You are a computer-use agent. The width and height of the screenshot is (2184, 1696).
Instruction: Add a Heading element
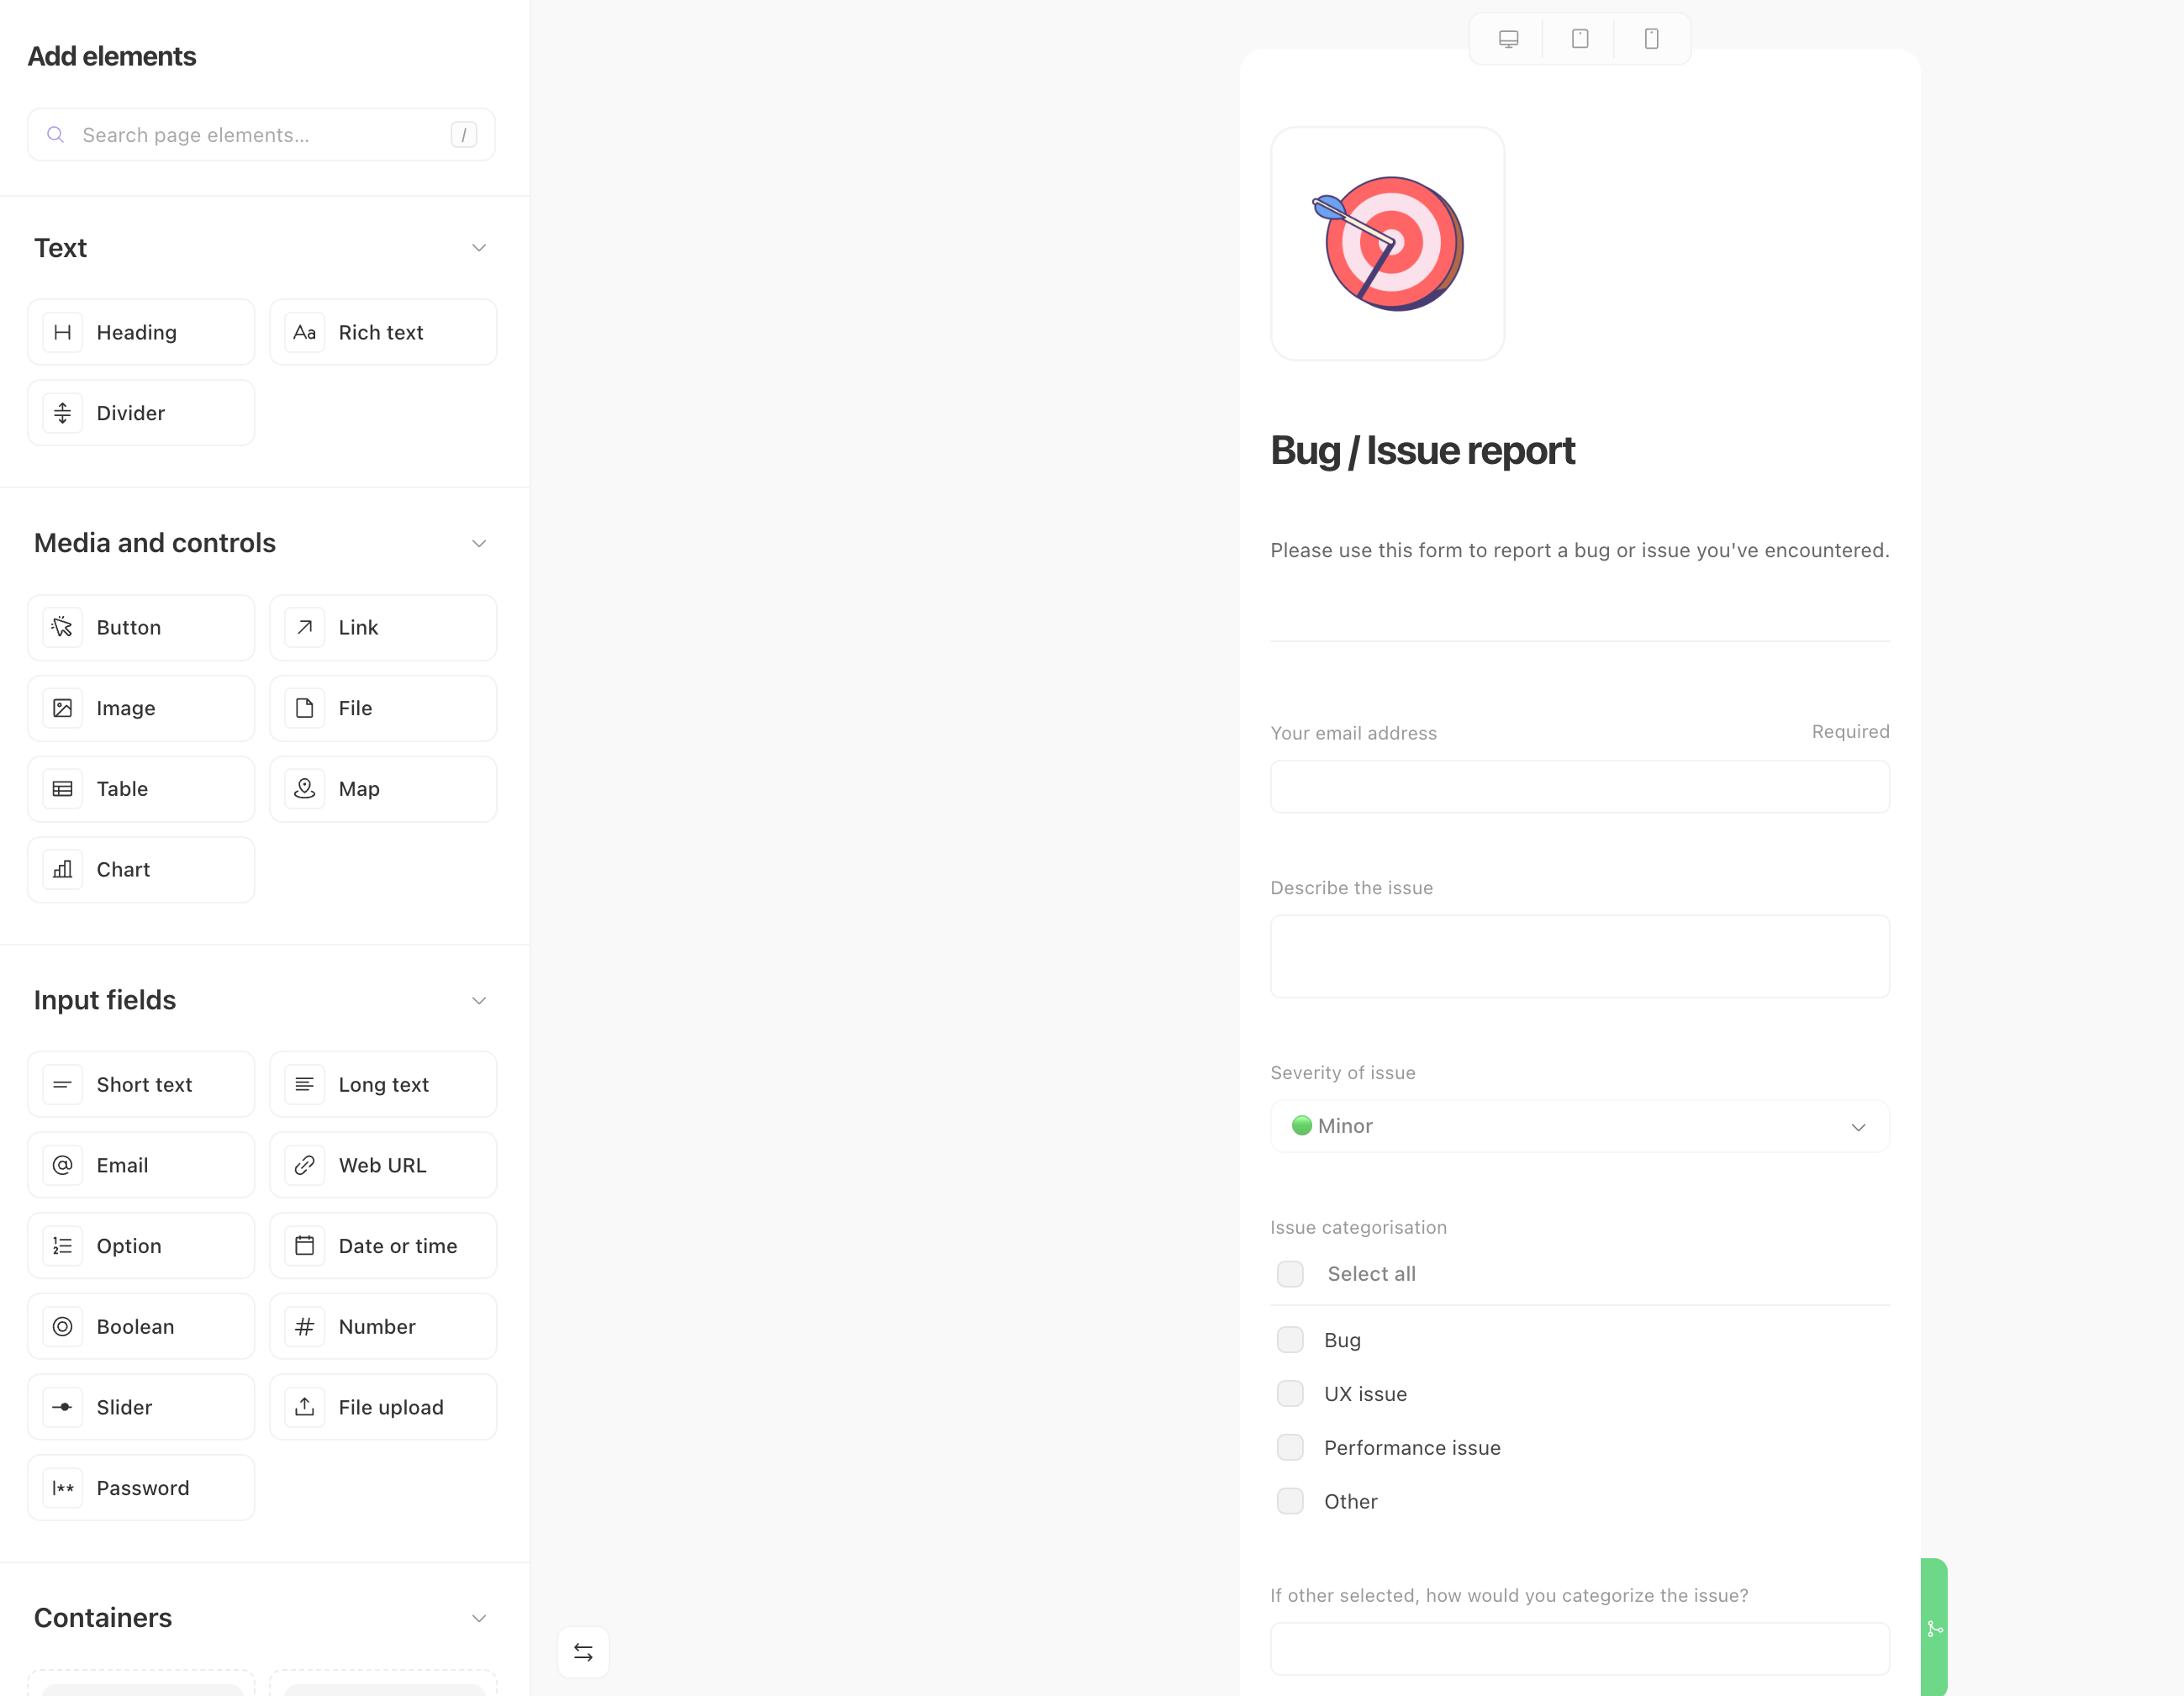tap(141, 332)
